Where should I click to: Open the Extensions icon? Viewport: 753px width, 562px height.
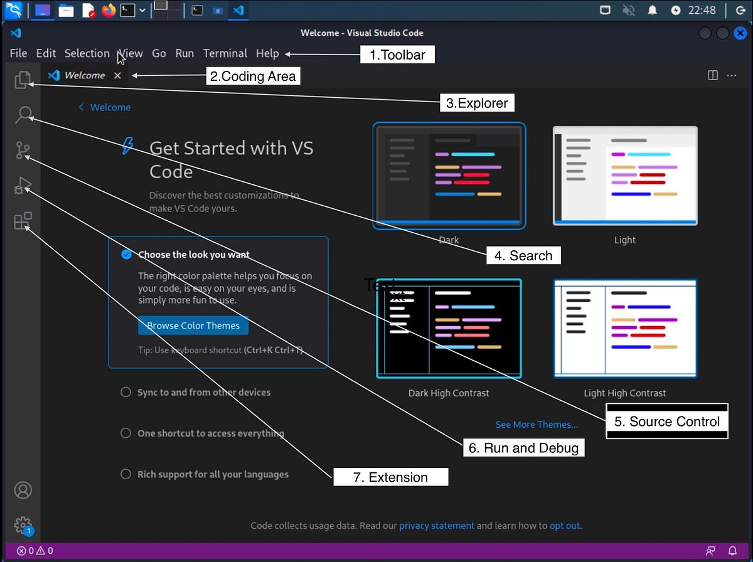23,220
